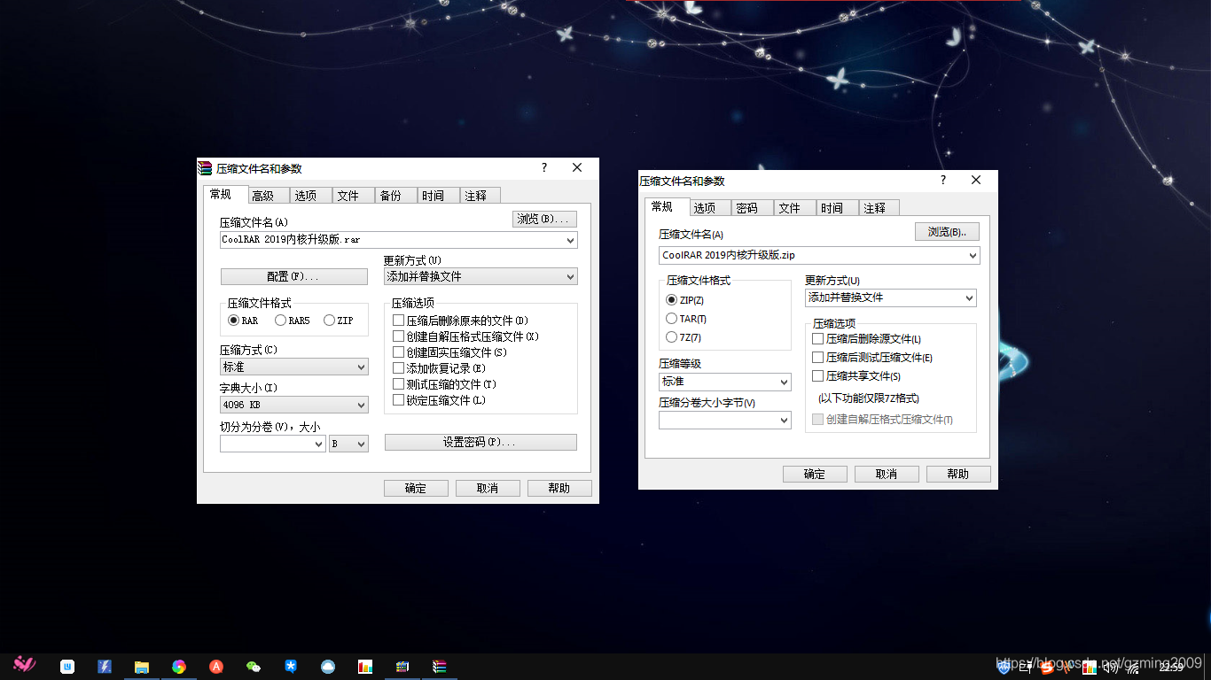Open File Explorer from the taskbar
The height and width of the screenshot is (680, 1211).
(142, 667)
